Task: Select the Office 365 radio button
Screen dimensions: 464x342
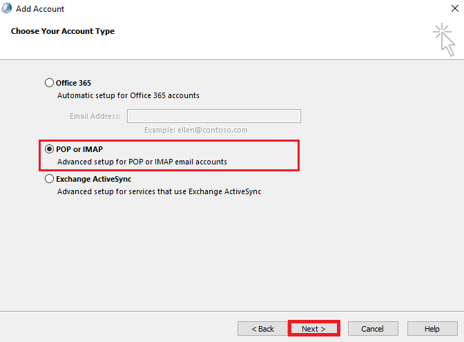Action: click(49, 83)
